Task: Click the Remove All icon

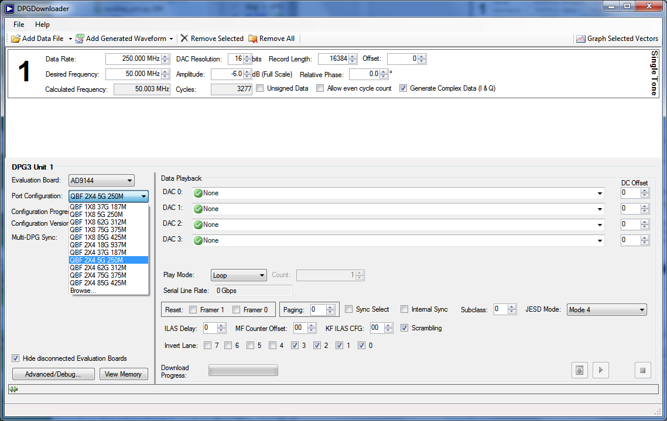Action: pos(253,39)
